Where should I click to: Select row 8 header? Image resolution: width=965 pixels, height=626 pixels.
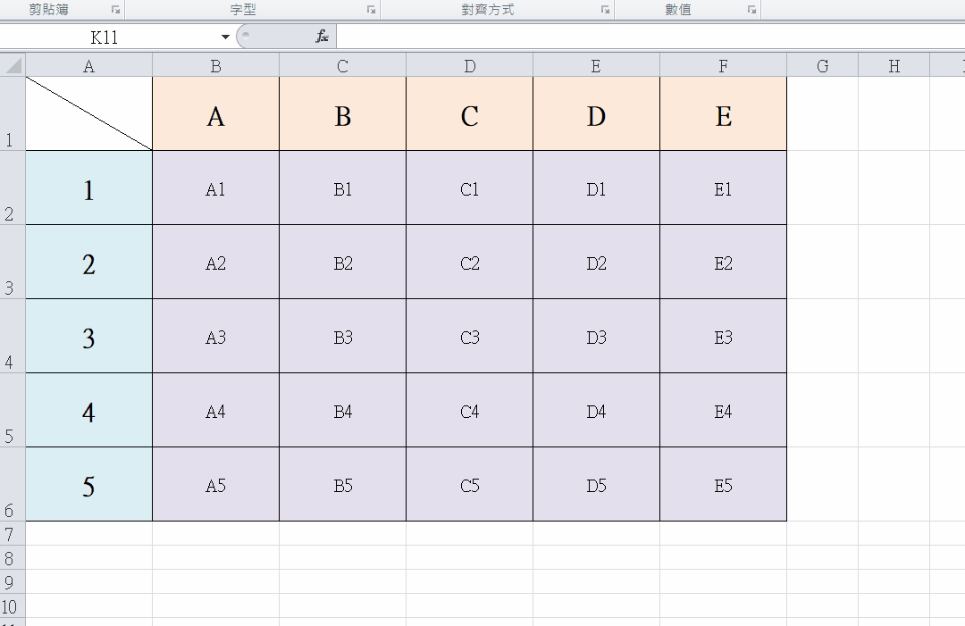(x=13, y=558)
